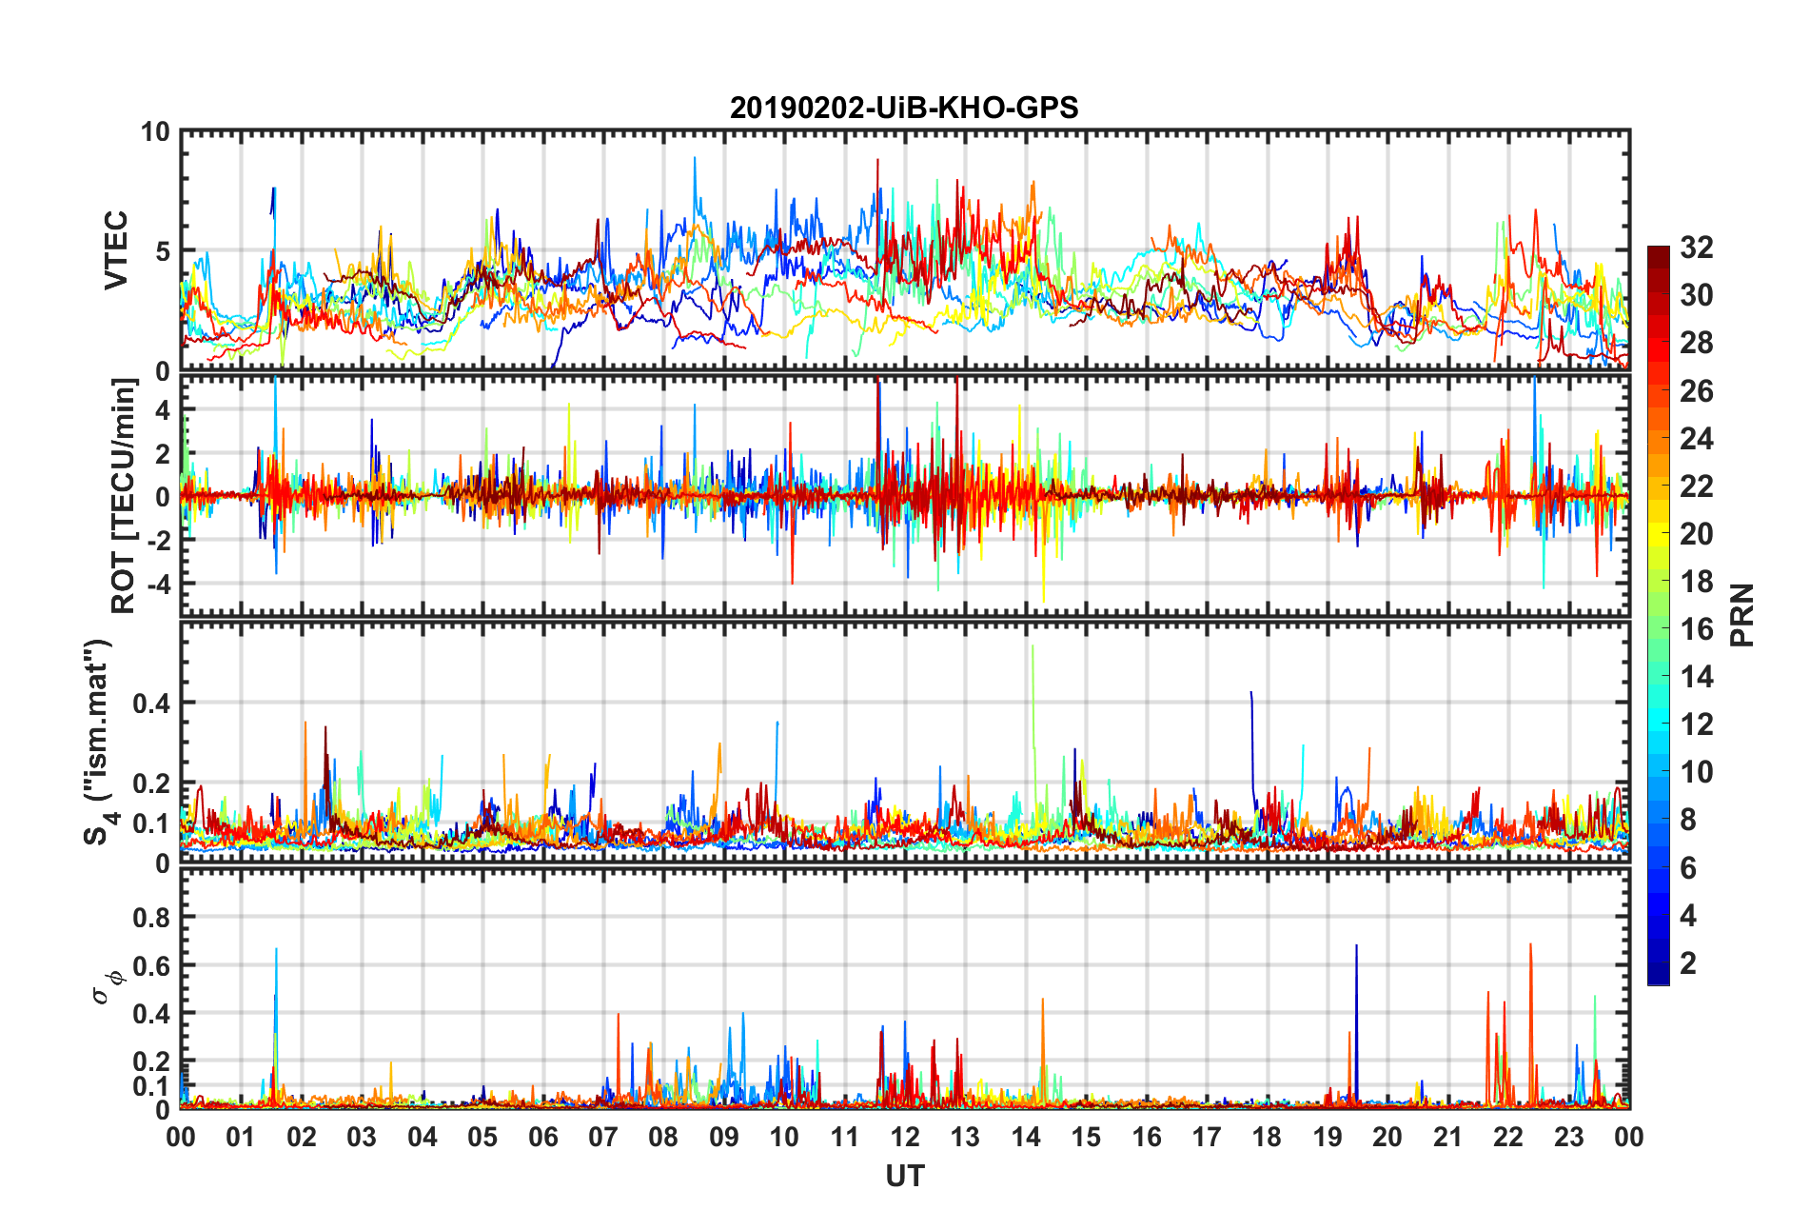This screenshot has height=1230, width=1810.
Task: Click colorbar tick value 2
Action: click(1688, 962)
